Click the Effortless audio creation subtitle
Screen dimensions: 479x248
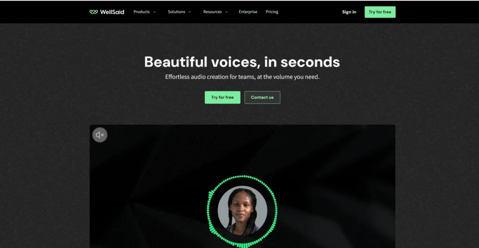click(242, 77)
